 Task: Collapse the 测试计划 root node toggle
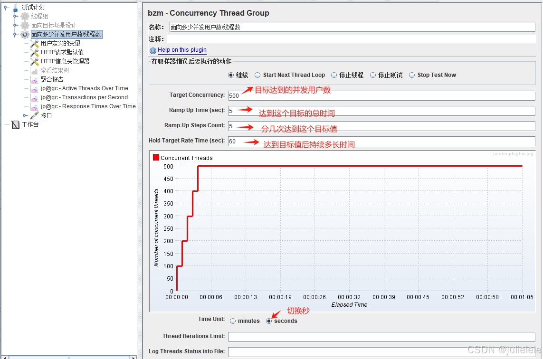coord(6,7)
